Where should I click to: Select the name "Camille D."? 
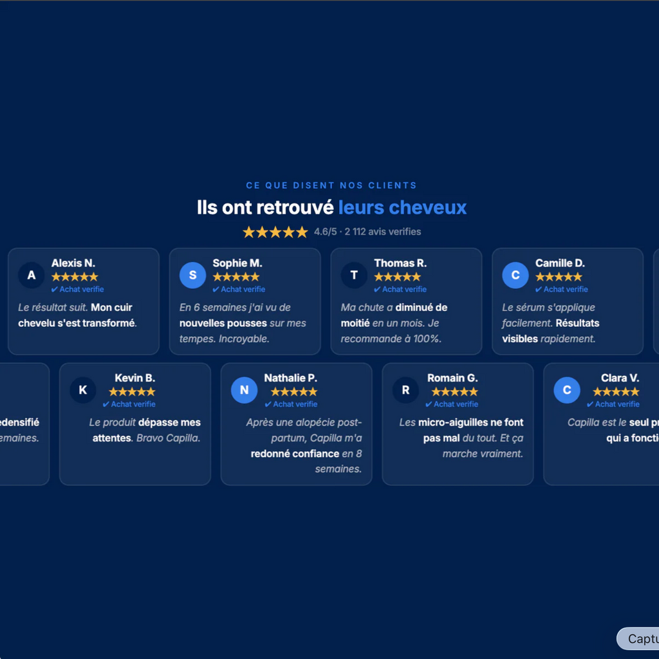point(561,263)
